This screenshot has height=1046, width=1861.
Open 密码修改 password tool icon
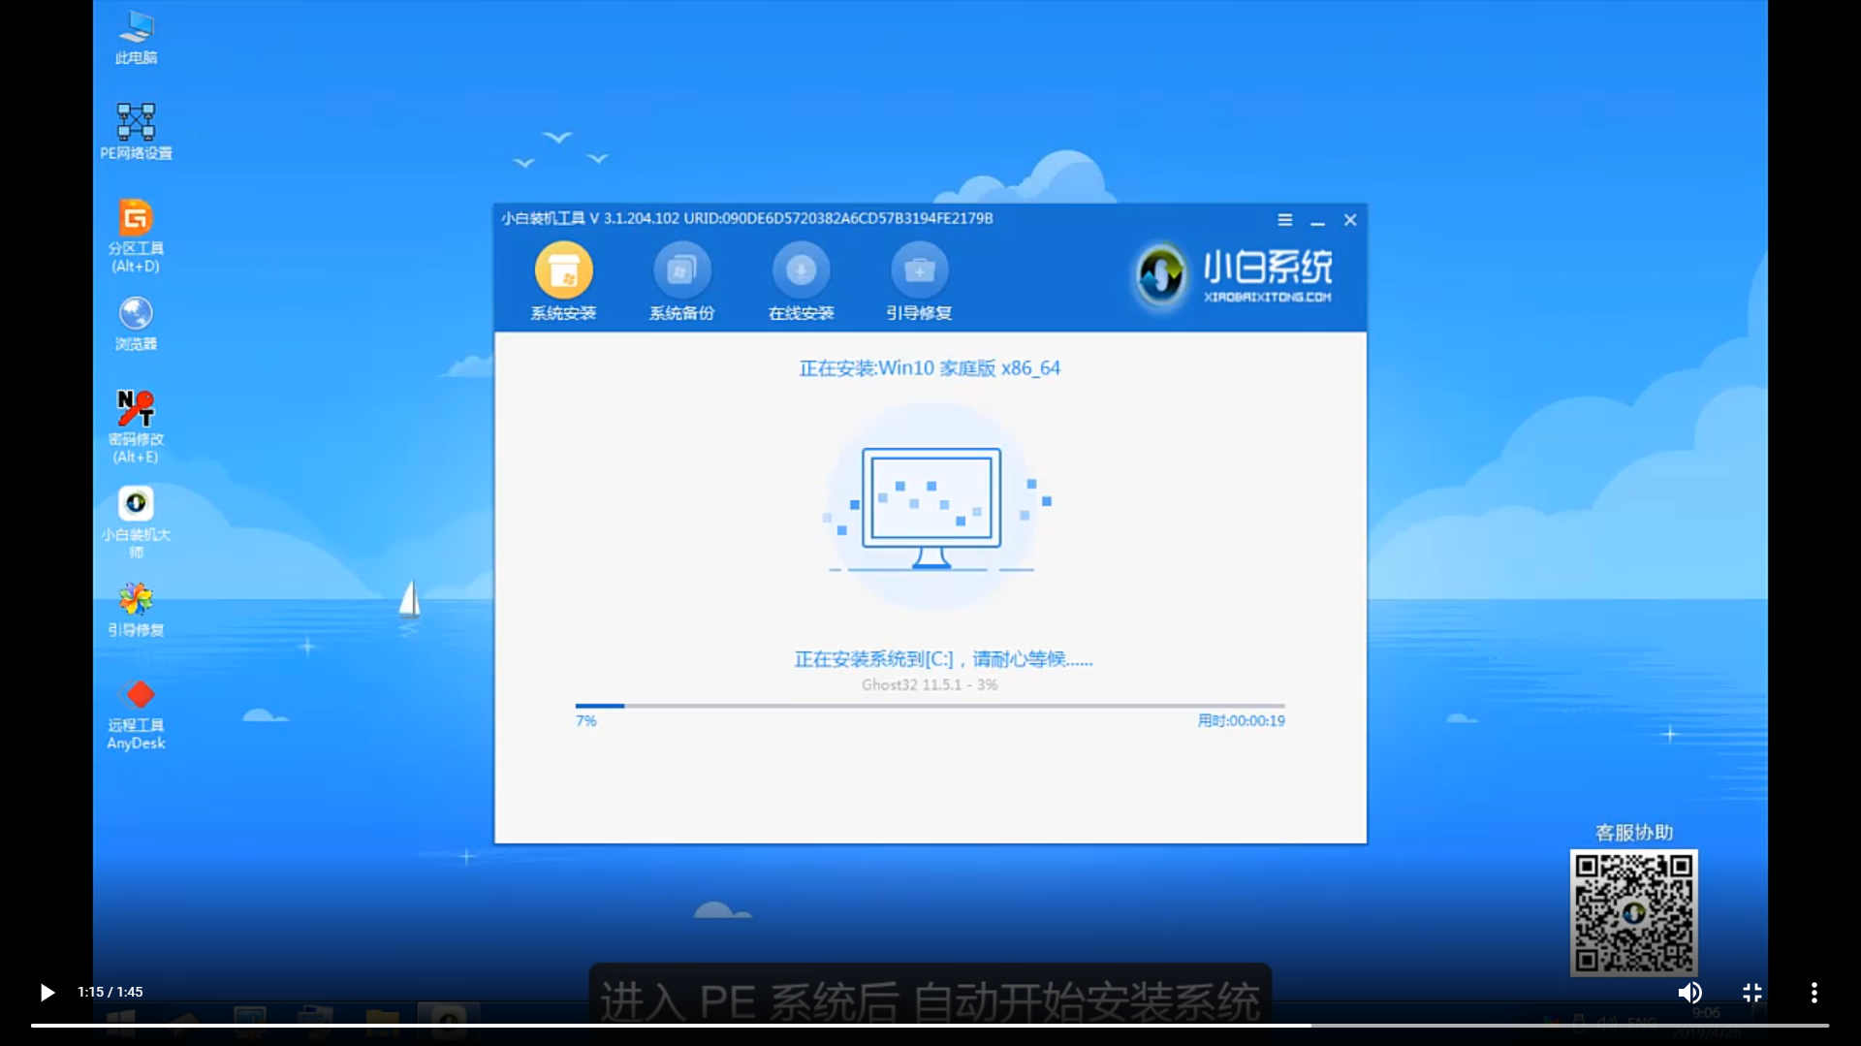[136, 424]
